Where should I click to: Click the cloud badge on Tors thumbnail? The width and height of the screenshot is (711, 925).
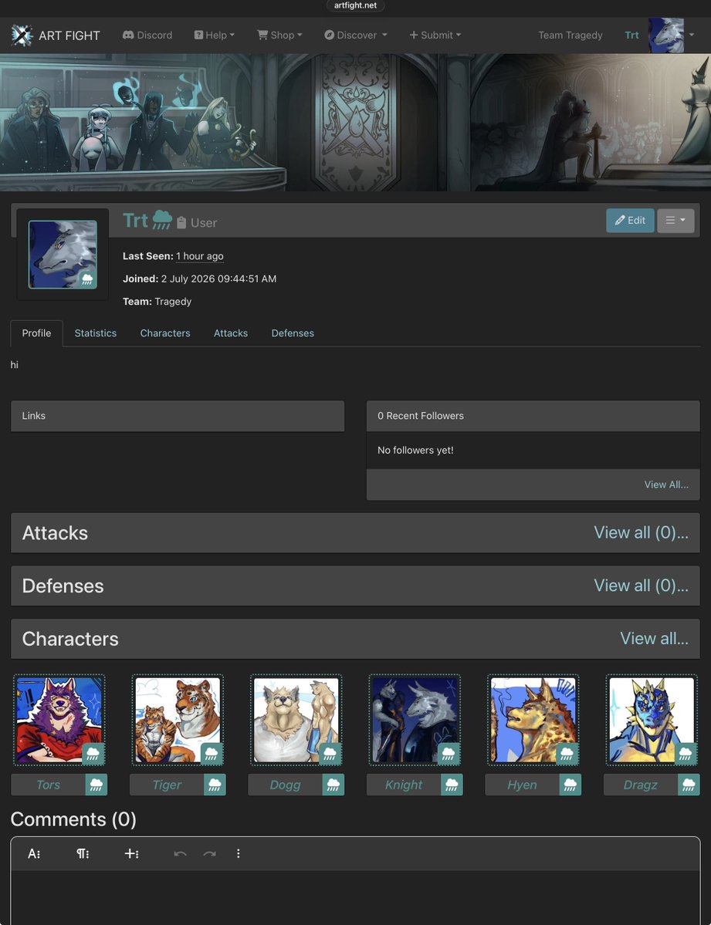93,754
